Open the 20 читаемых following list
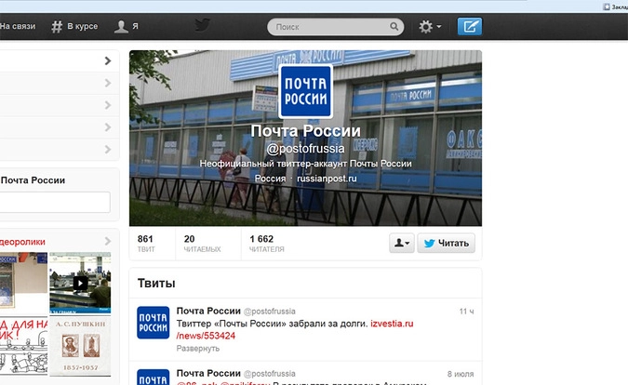The image size is (628, 385). 202,244
